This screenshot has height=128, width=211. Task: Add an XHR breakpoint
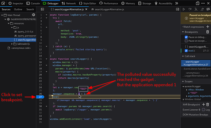(x=203, y=104)
